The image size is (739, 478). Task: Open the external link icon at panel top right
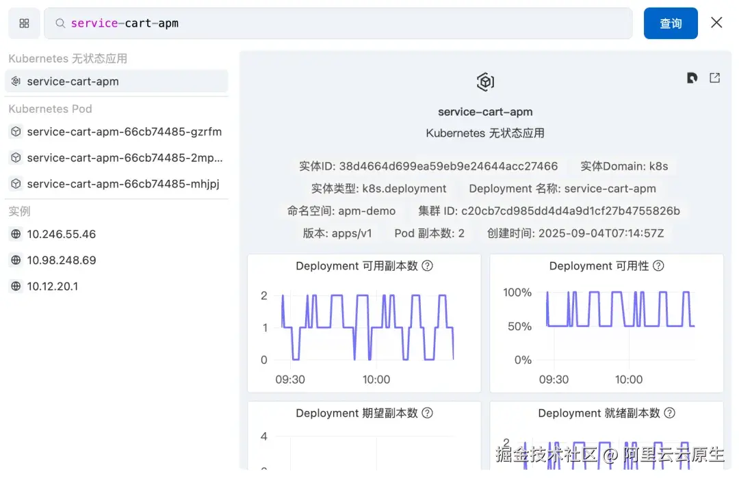coord(714,78)
